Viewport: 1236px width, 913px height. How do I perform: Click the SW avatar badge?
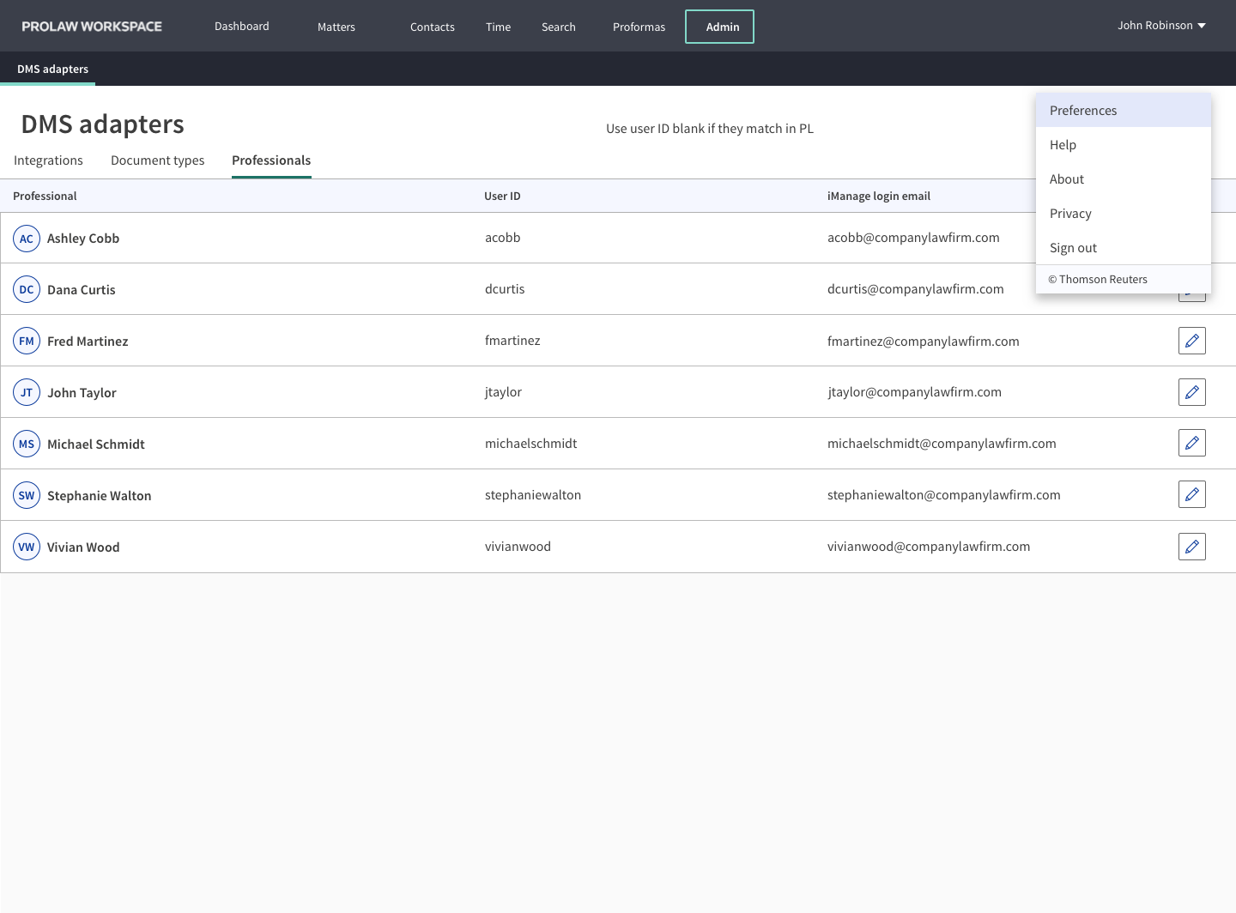coord(27,495)
